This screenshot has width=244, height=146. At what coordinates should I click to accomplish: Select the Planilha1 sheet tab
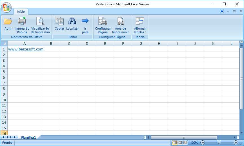[28, 137]
